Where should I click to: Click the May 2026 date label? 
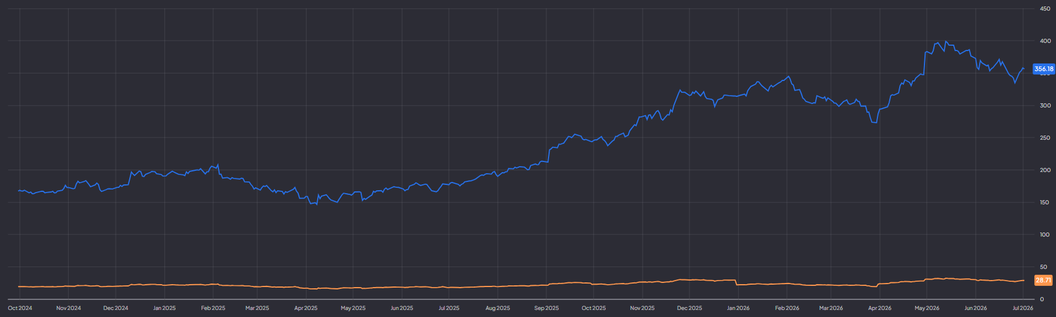pos(927,308)
